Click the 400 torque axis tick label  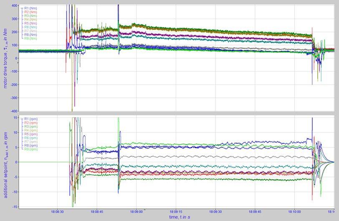tap(15, 5)
